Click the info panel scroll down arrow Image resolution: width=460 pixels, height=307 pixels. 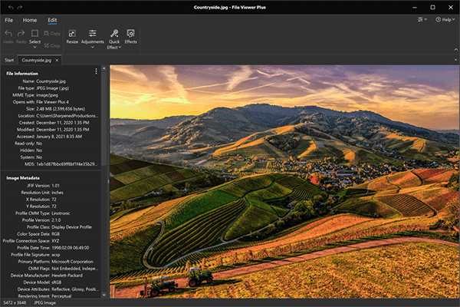point(103,295)
